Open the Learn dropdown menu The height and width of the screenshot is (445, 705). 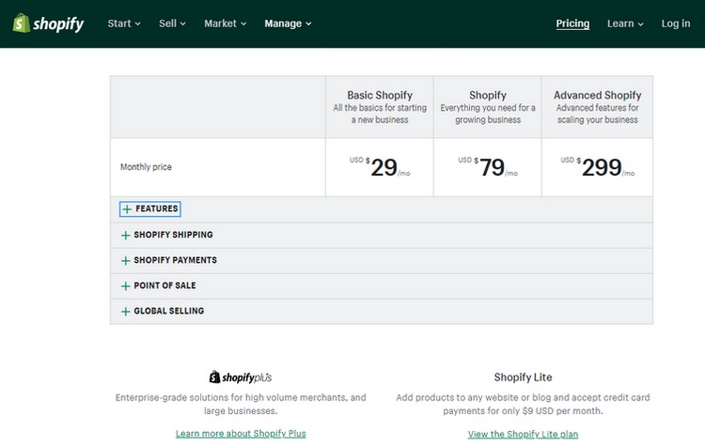tap(625, 23)
